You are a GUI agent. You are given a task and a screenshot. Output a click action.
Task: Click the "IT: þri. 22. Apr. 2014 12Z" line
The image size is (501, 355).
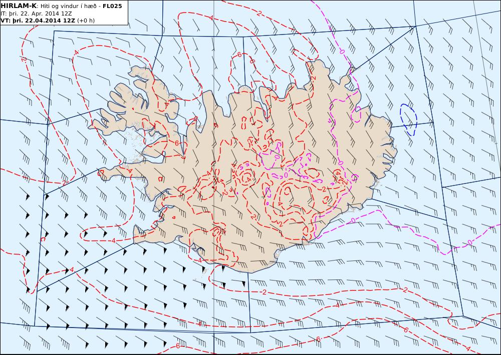tap(36, 13)
